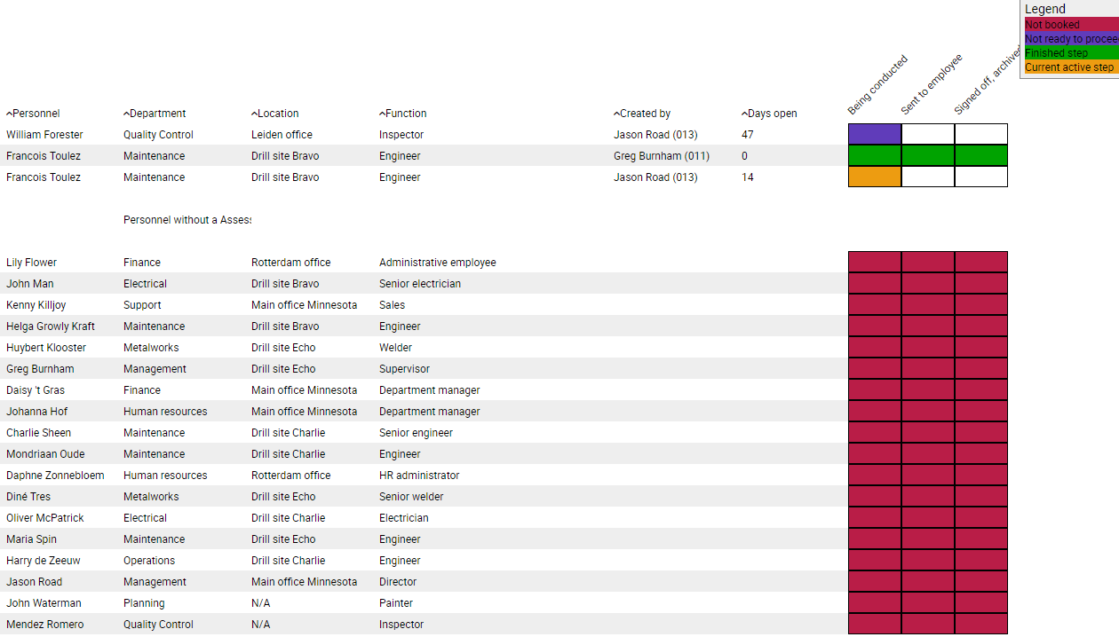Sort by Days open column caret
This screenshot has width=1119, height=637.
point(745,114)
